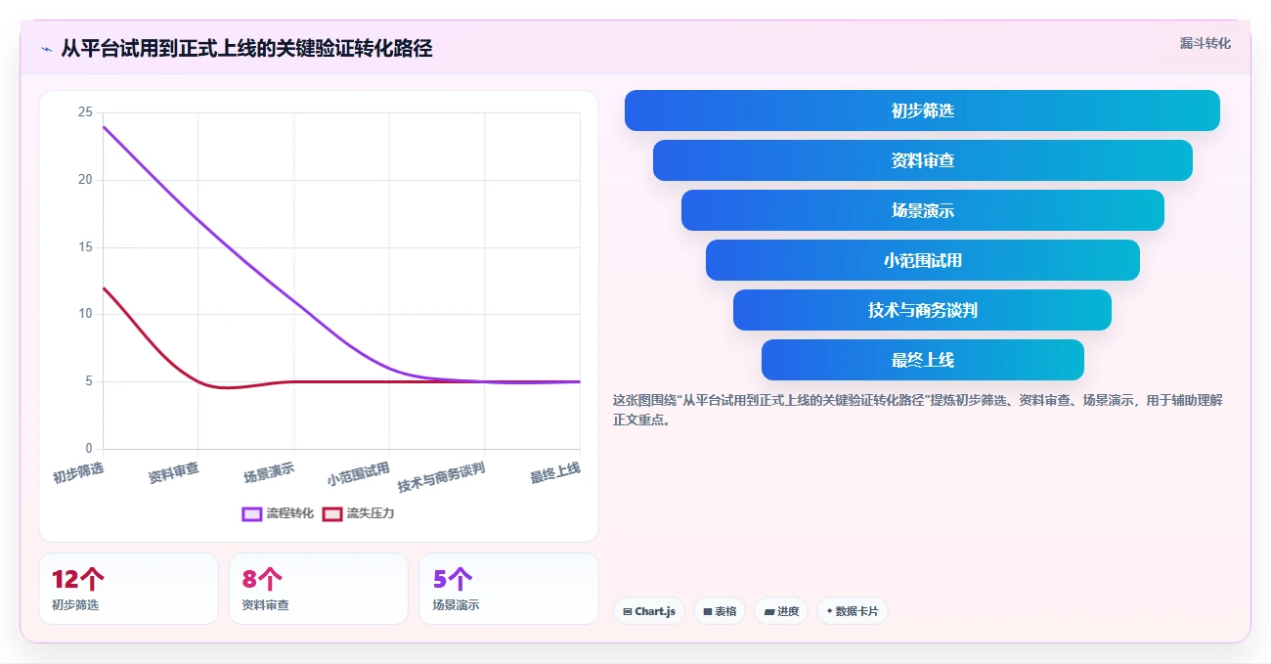The width and height of the screenshot is (1271, 664).
Task: Click the y-axis value 15
Action: [x=85, y=247]
